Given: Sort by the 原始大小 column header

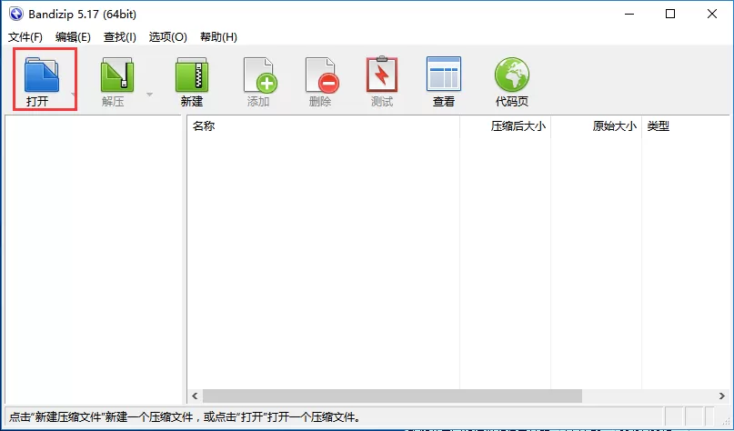Looking at the screenshot, I should pyautogui.click(x=596, y=125).
